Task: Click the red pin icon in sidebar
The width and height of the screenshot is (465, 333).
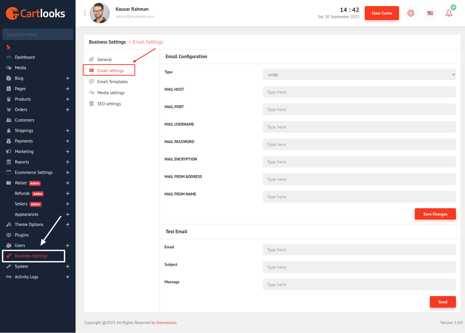Action: click(8, 47)
